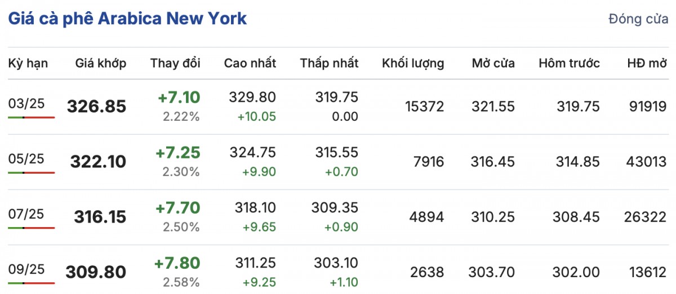Click the +7.25 change value
The width and height of the screenshot is (676, 294).
(179, 153)
